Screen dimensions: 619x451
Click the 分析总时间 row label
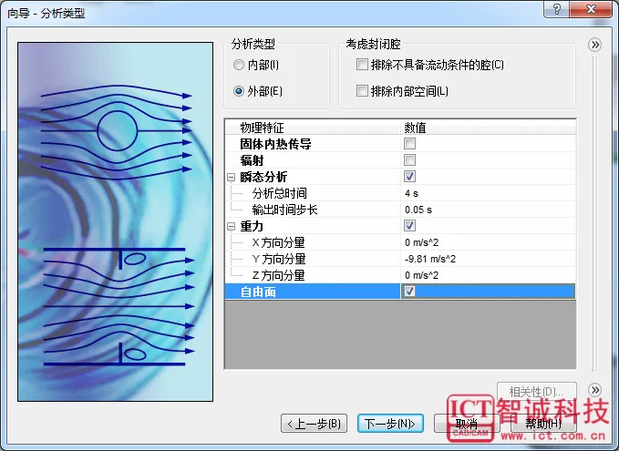point(280,193)
